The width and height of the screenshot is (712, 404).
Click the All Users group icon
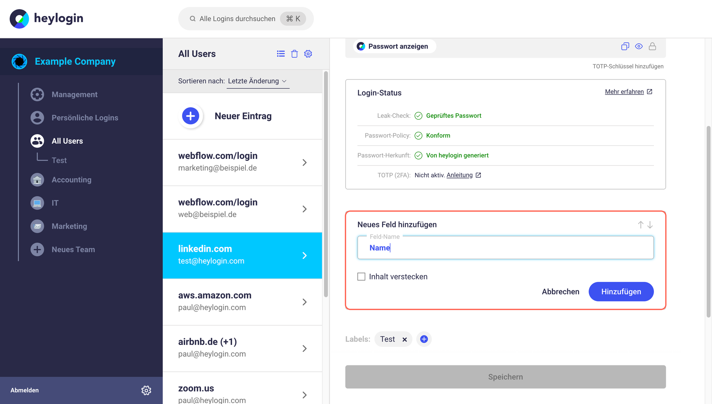click(x=37, y=141)
